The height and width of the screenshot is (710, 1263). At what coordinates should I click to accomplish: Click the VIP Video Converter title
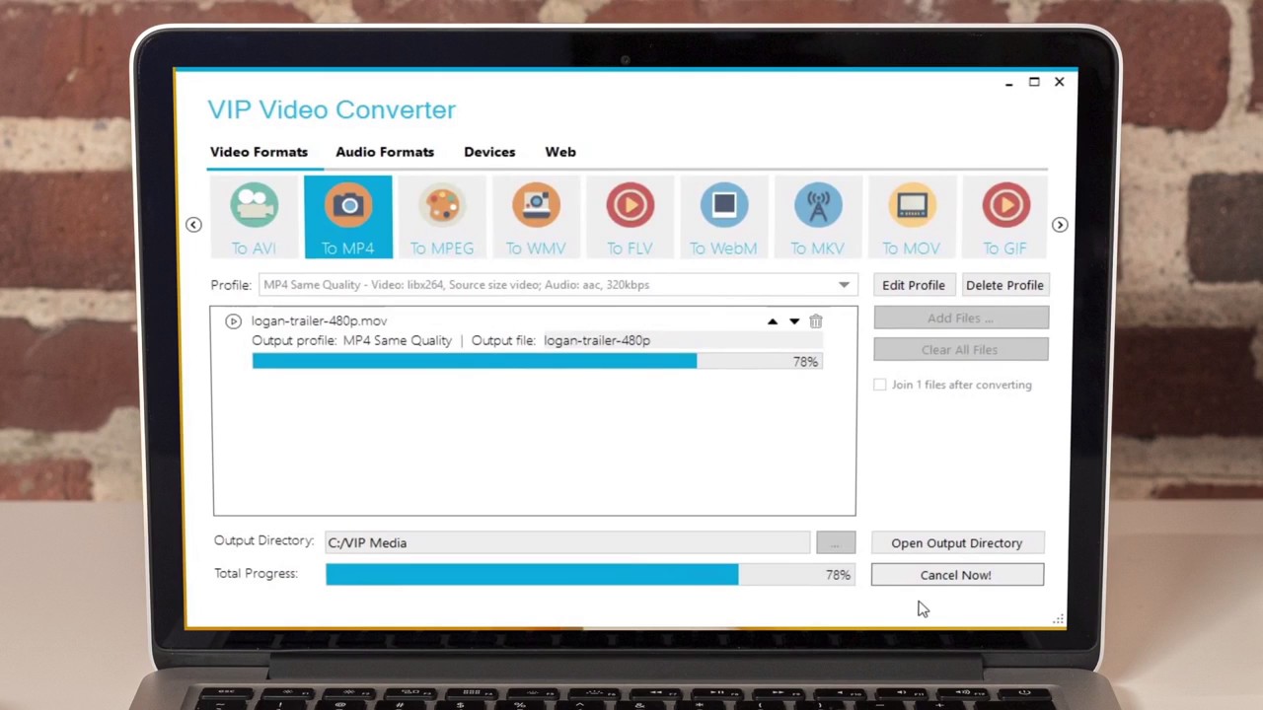coord(332,109)
